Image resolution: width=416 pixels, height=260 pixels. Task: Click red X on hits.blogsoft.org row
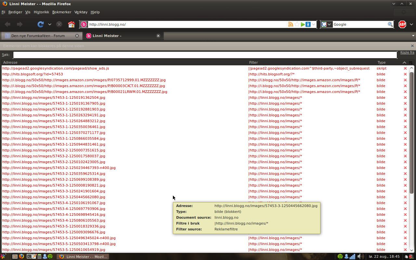tap(405, 74)
